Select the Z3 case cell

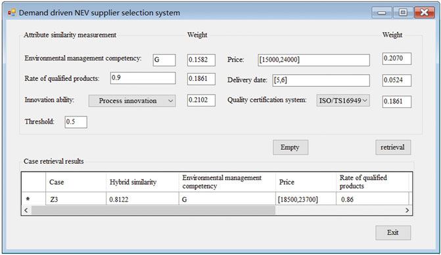pyautogui.click(x=76, y=199)
